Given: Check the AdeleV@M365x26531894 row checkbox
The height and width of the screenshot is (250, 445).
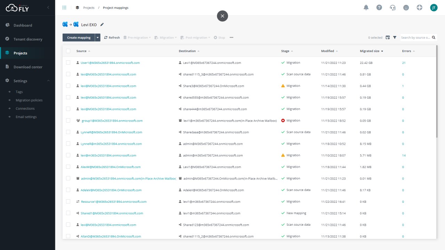Looking at the screenshot, I should point(68,190).
